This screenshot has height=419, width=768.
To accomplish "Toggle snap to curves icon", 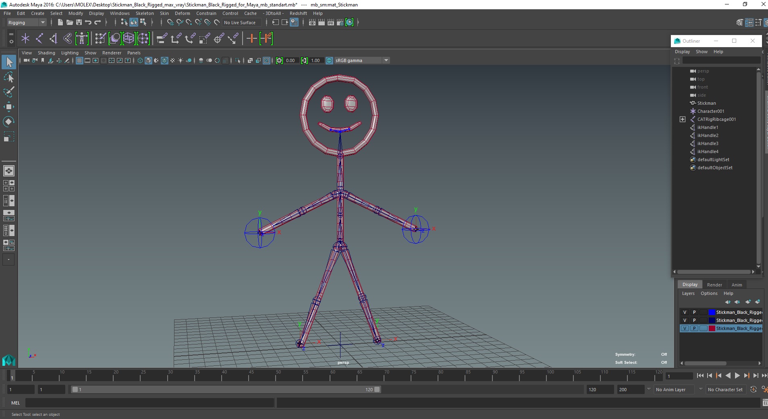I will click(x=180, y=23).
